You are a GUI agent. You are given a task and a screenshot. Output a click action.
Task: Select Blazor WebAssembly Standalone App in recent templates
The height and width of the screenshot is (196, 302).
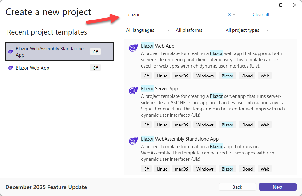point(59,52)
